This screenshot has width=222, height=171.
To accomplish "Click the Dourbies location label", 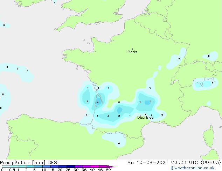I will pos(145,117).
